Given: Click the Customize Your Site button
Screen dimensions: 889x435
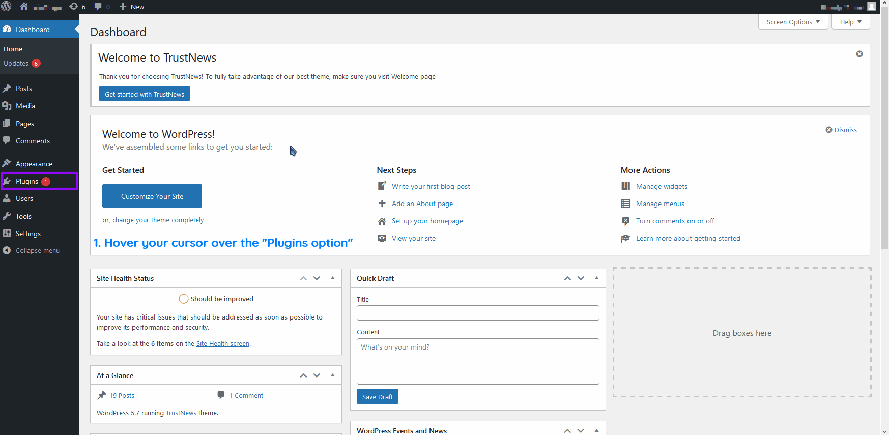Looking at the screenshot, I should pos(152,196).
